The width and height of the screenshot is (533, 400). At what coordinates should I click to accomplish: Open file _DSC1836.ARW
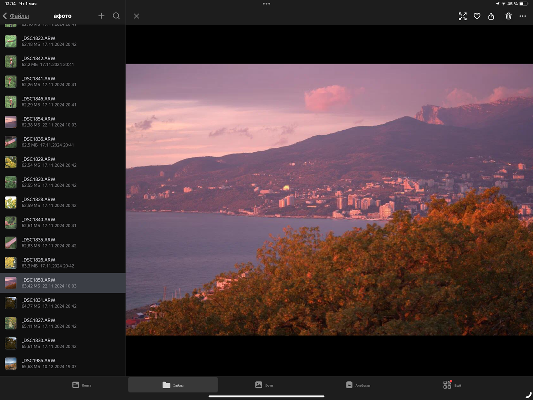pyautogui.click(x=63, y=142)
